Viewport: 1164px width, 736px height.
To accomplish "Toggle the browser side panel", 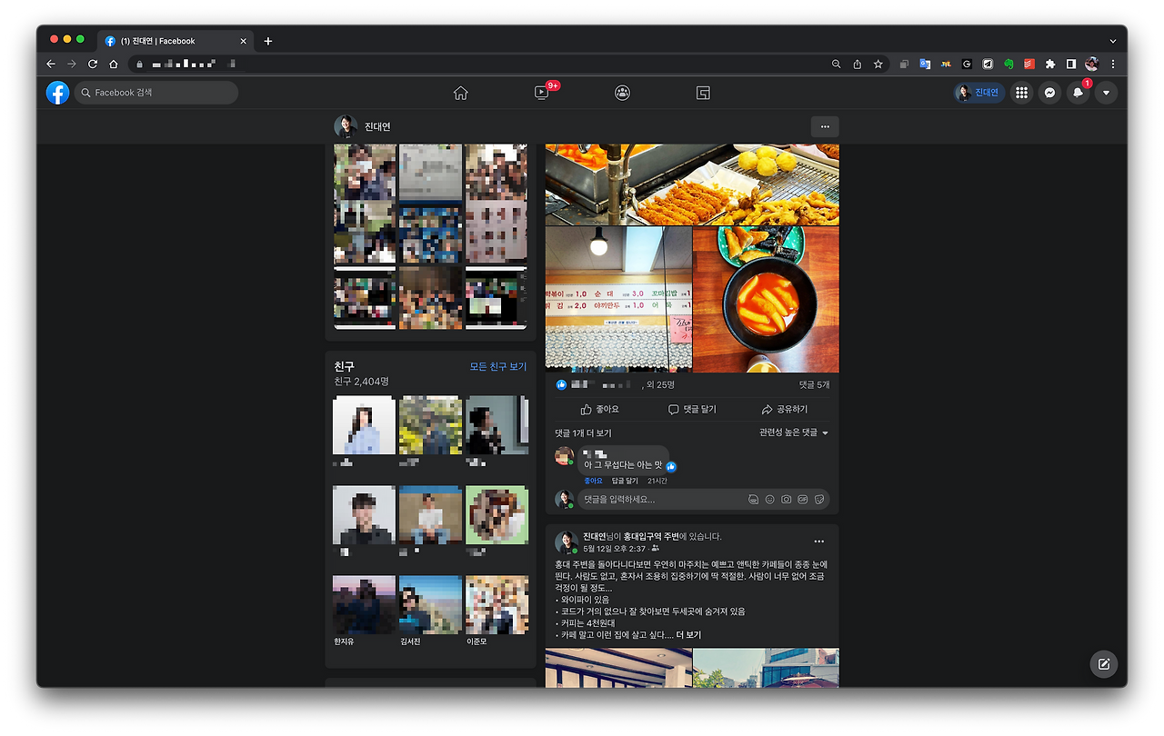I will point(1071,65).
